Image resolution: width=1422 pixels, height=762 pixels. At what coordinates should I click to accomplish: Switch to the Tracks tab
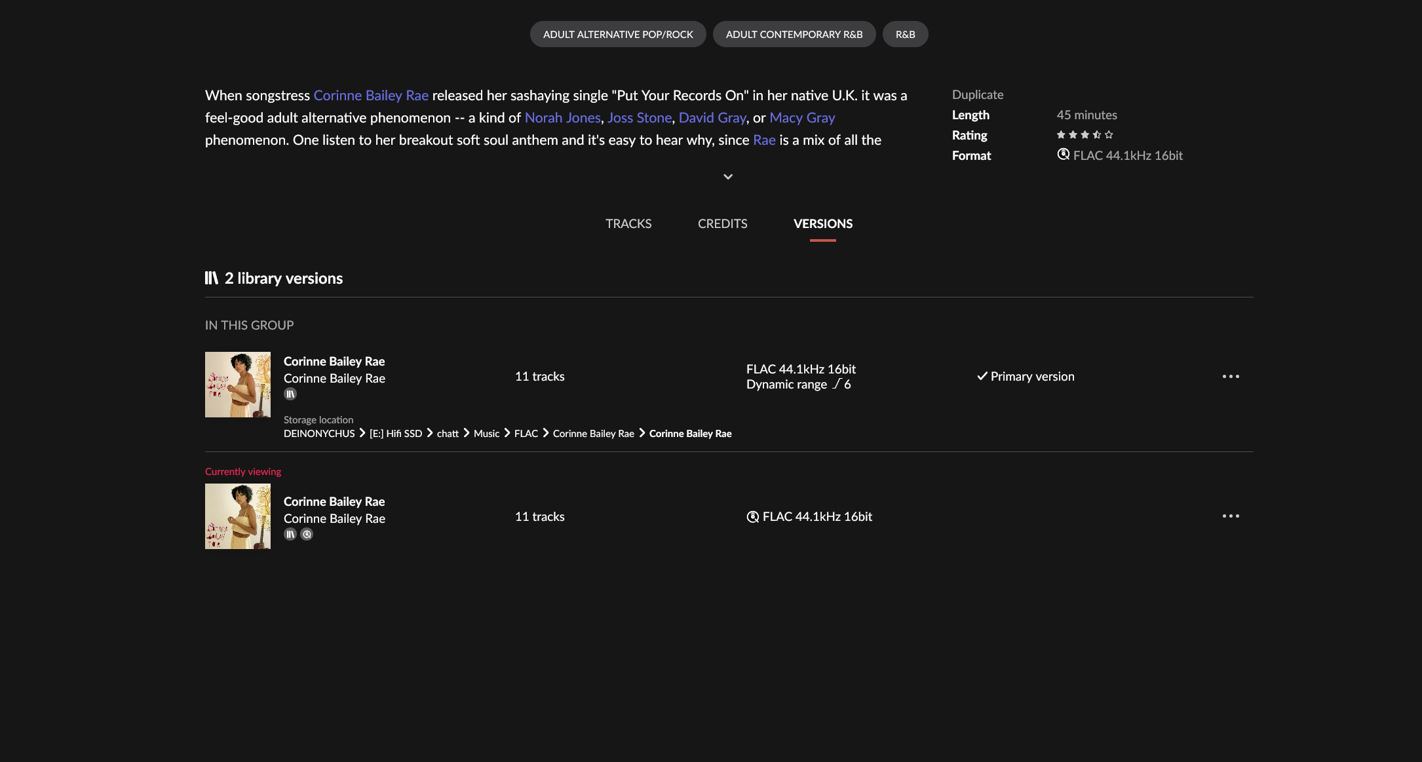[628, 223]
